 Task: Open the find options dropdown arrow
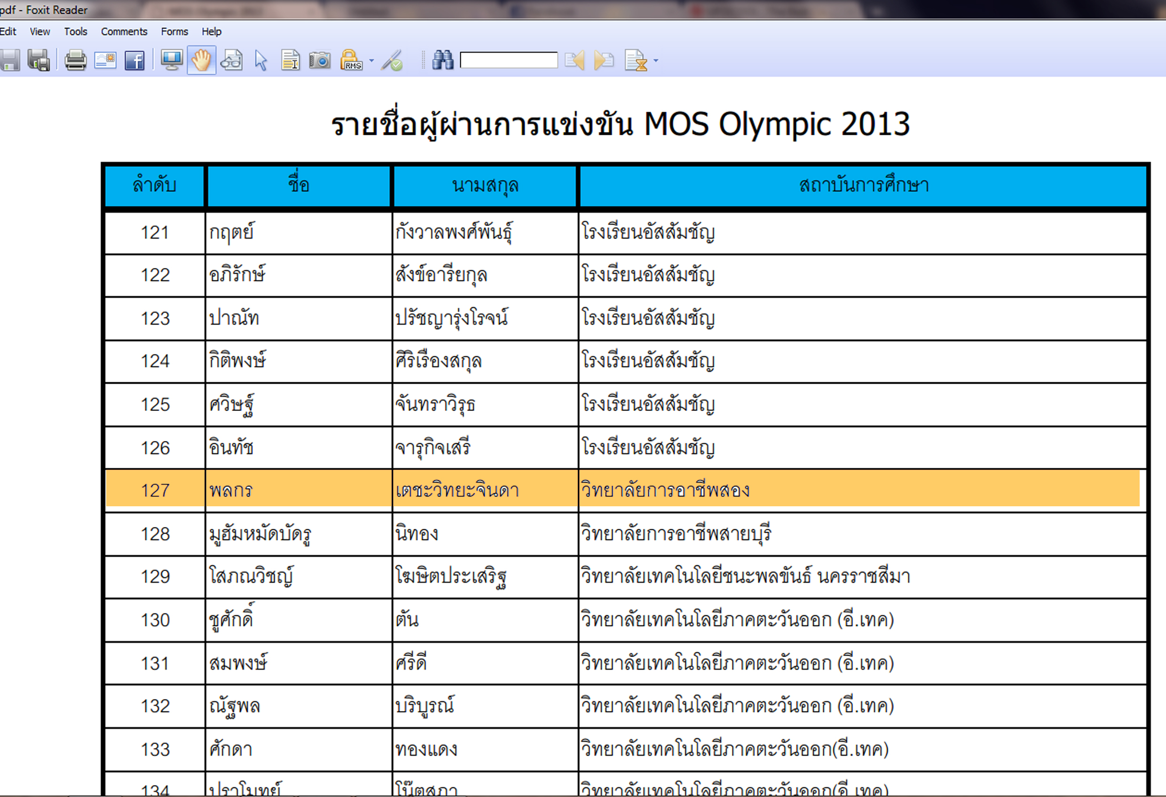(x=656, y=61)
